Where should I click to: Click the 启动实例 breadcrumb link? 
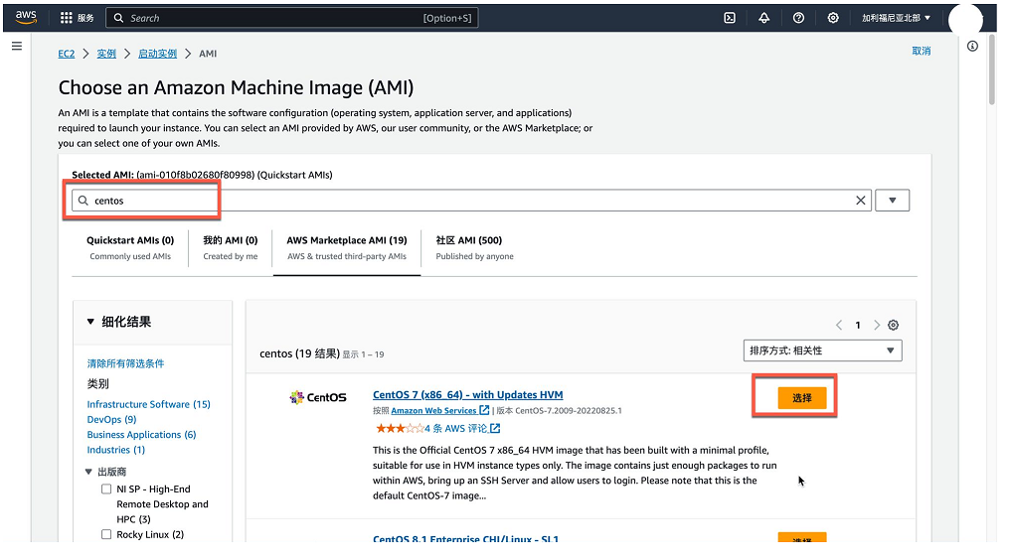click(x=158, y=54)
